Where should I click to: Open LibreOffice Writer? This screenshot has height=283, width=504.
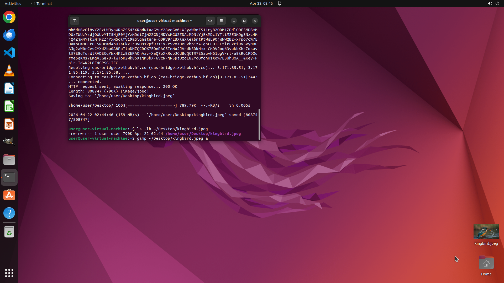[9, 89]
